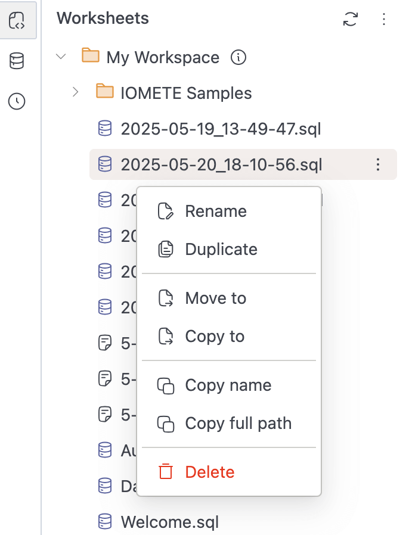
Task: Open the 2025-05-19_13-49-47.sql worksheet
Action: coord(221,129)
